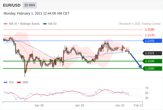163x110 pixels.
Task: Click the MA 50 legend blue swatch
Action: click(x=45, y=24)
